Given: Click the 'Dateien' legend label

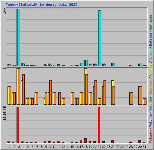Looking at the screenshot, I should click(151, 40).
